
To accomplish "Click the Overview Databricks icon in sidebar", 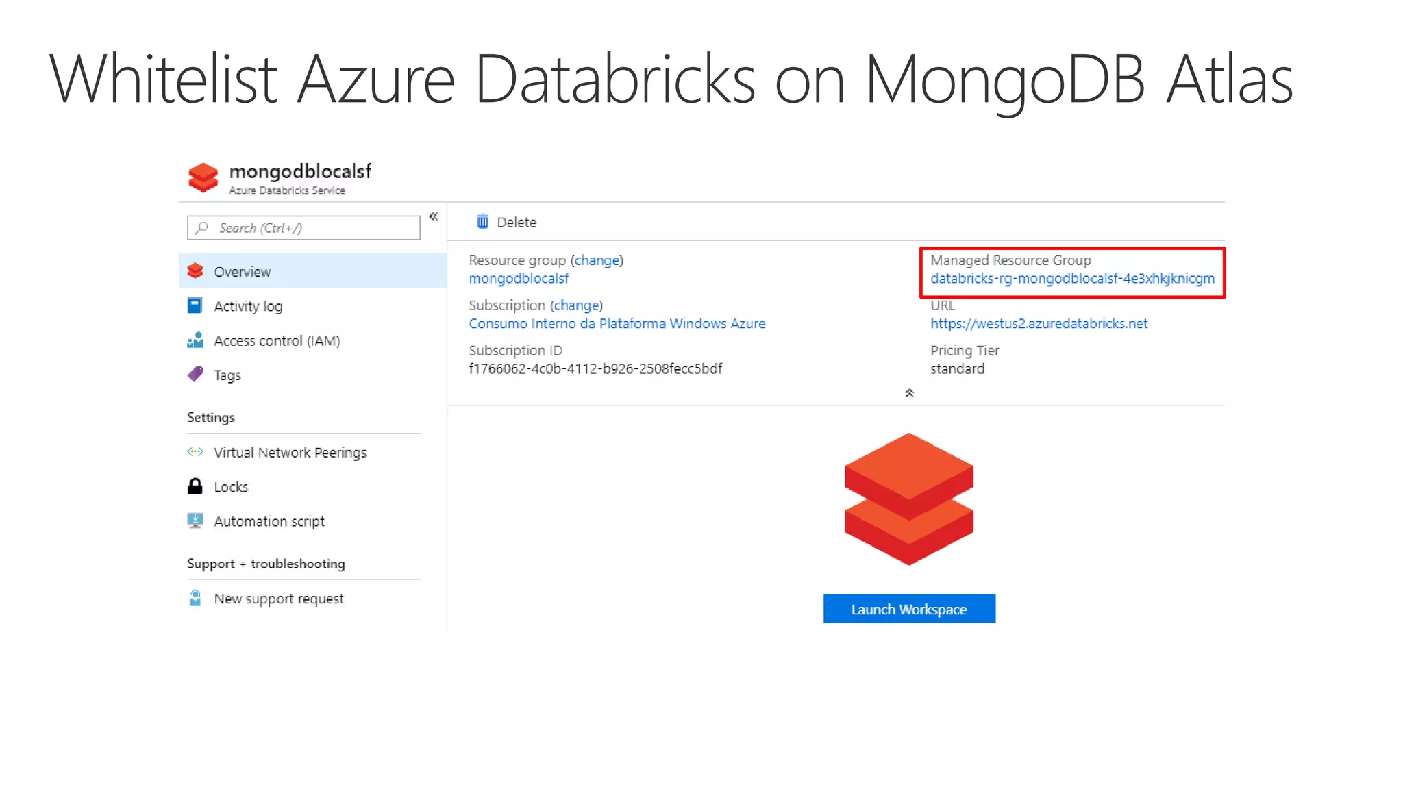I will pyautogui.click(x=195, y=271).
